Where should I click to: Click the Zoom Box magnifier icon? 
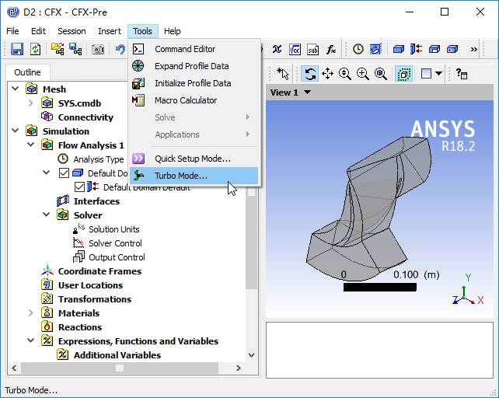[363, 74]
